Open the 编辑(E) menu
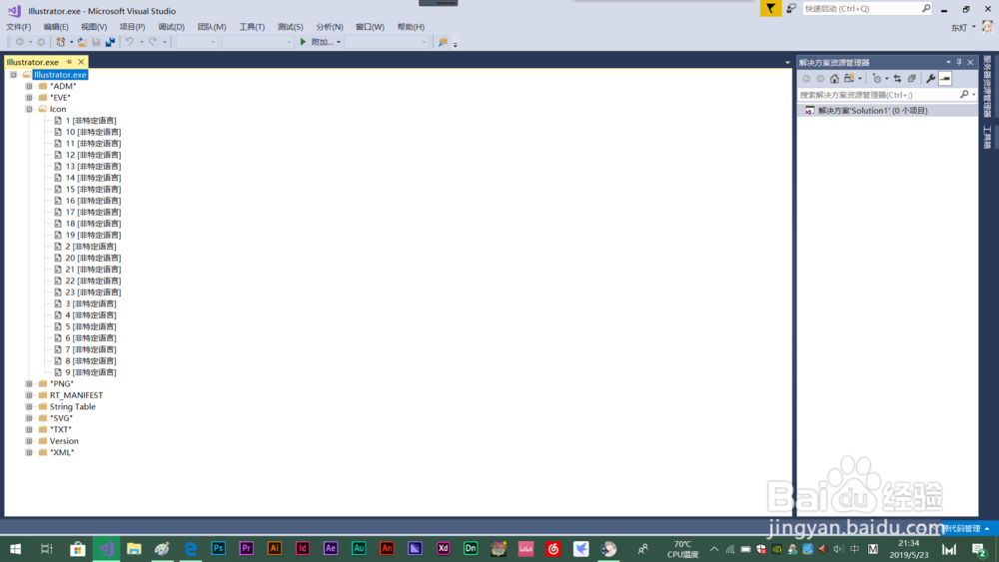 (x=56, y=27)
